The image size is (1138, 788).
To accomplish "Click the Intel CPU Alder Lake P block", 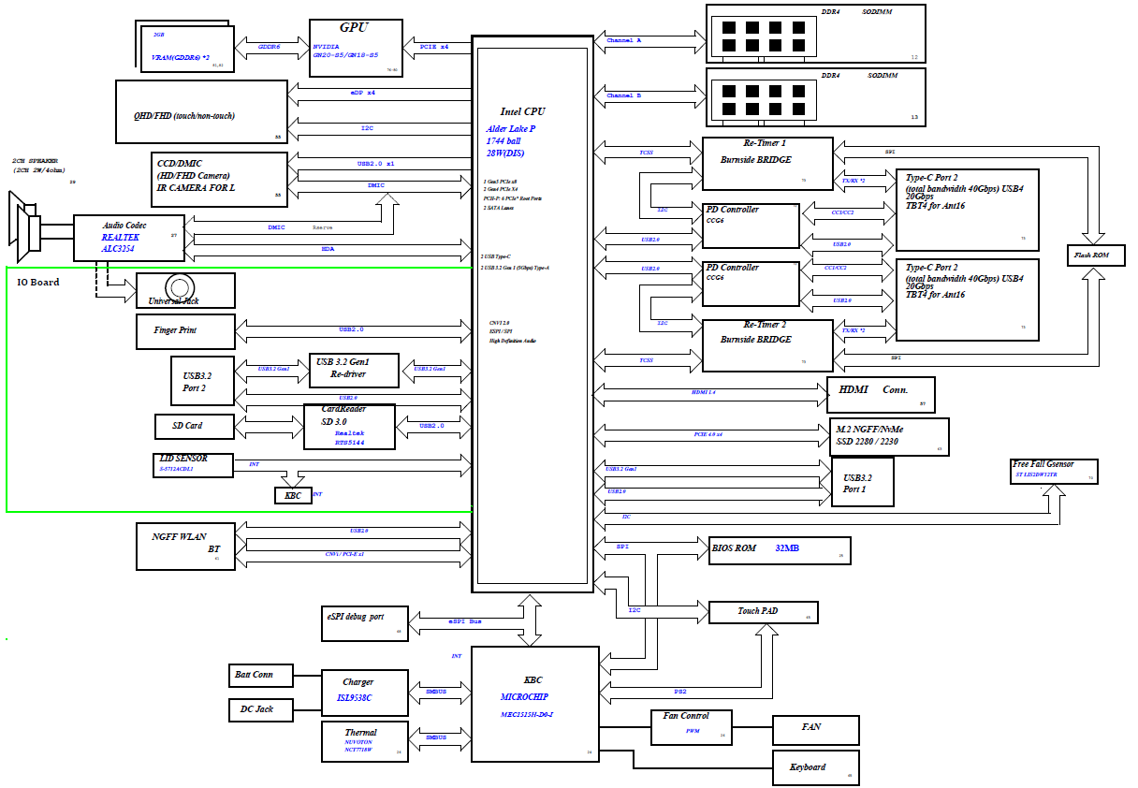I will pyautogui.click(x=533, y=314).
